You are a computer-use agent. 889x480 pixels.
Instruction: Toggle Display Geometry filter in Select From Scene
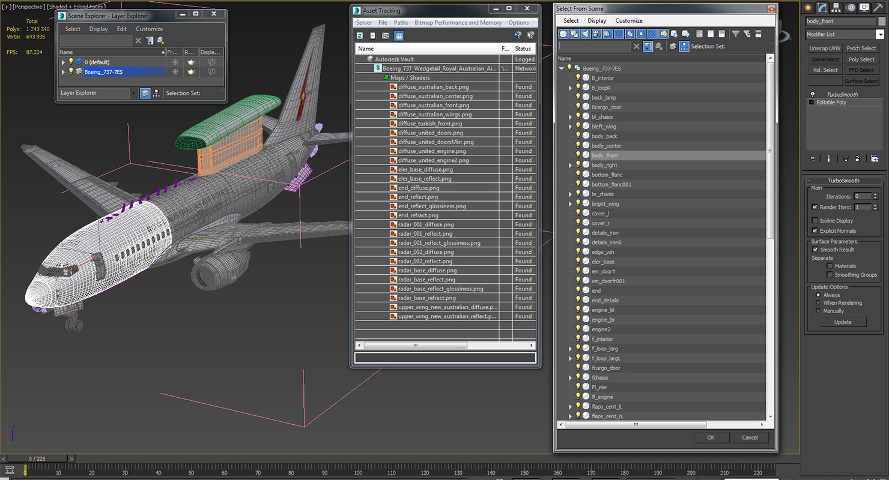point(563,34)
